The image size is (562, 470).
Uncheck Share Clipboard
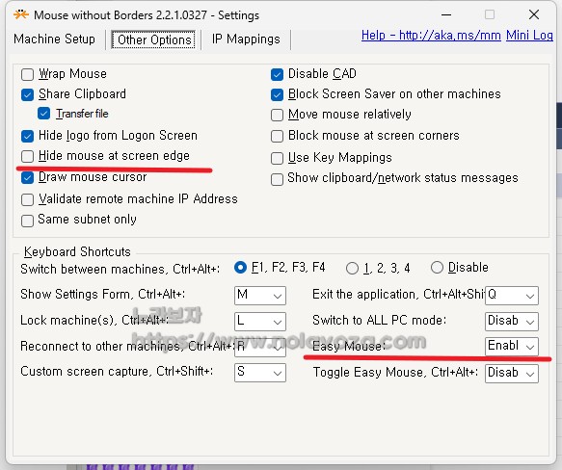tap(28, 94)
